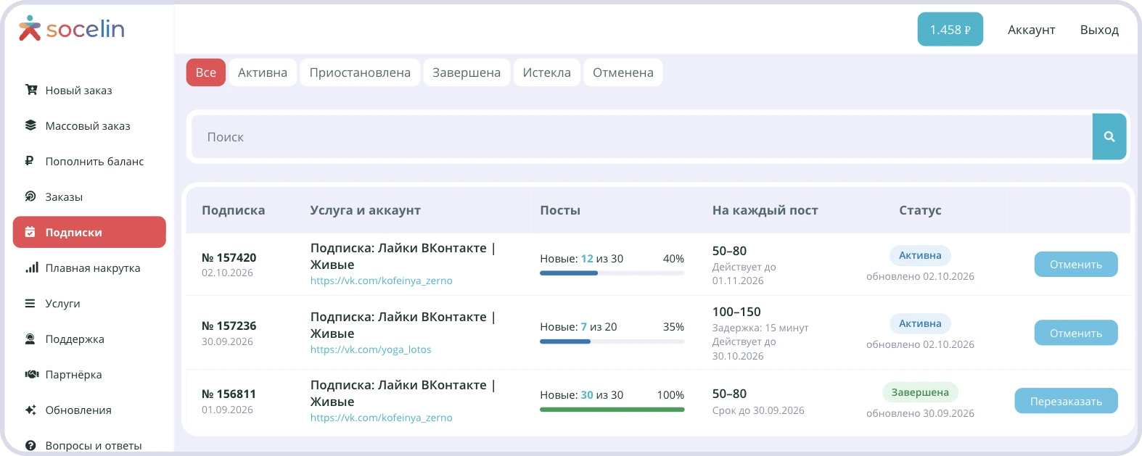Click the sparkle icon beside Обновления
The width and height of the screenshot is (1142, 456).
[x=30, y=410]
